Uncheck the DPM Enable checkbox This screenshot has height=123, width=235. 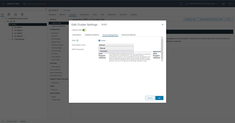99,41
